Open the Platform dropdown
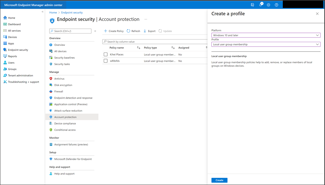The image size is (325, 185). [266, 35]
